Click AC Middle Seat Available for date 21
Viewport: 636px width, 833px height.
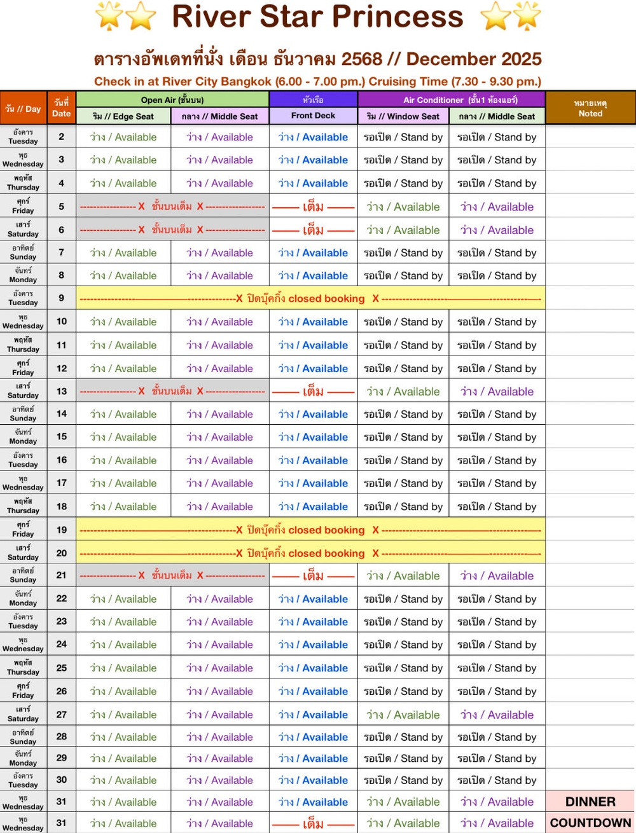pyautogui.click(x=497, y=575)
